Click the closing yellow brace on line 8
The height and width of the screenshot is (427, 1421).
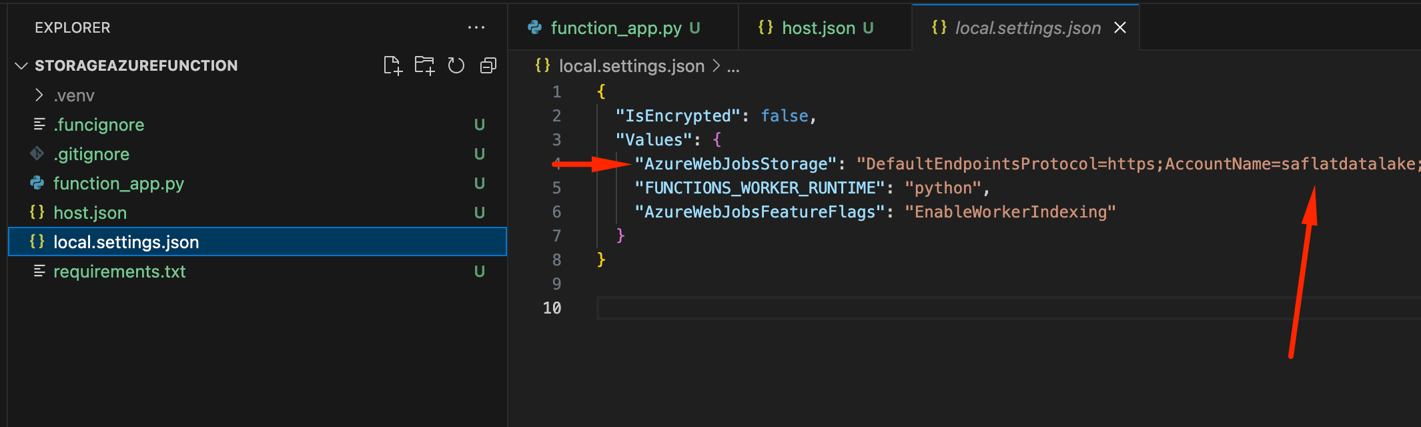point(601,260)
